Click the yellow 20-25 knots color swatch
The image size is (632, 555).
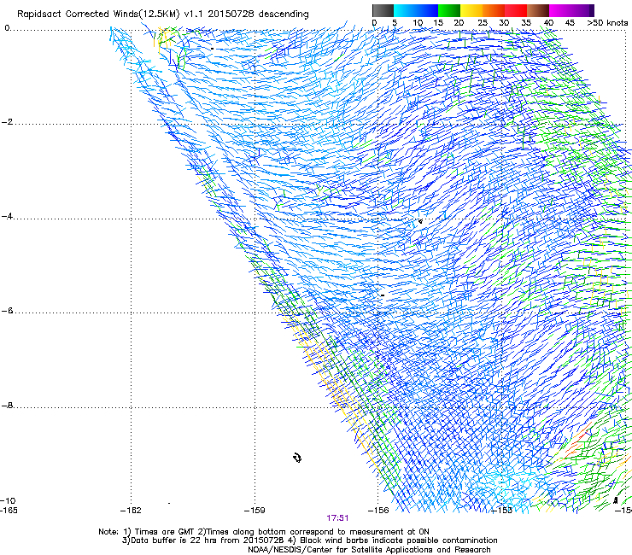[x=471, y=10]
